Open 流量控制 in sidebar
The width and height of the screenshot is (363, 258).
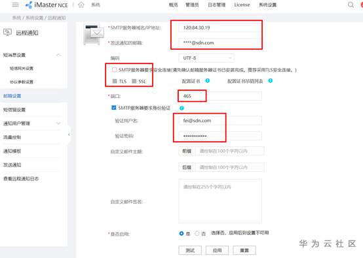coord(12,137)
